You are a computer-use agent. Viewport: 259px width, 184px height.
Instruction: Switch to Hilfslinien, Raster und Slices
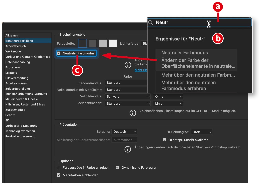coord(25,104)
